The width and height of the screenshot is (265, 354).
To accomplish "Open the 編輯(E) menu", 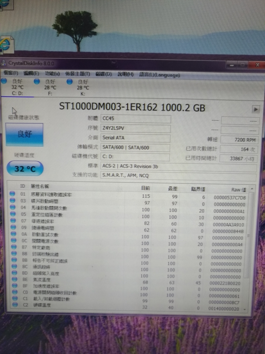I will click(x=31, y=73).
